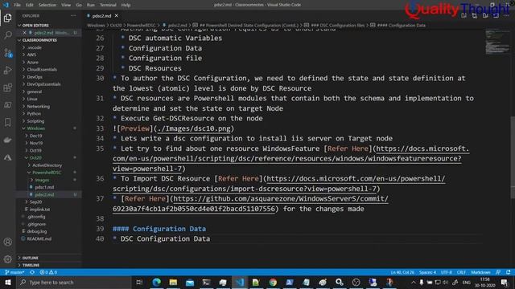Click the Windows Start button

[x=7, y=282]
